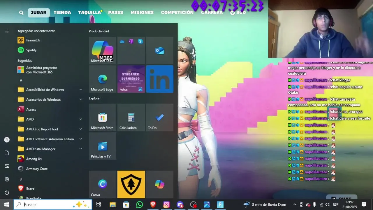Open the network tray icon

click(x=321, y=205)
